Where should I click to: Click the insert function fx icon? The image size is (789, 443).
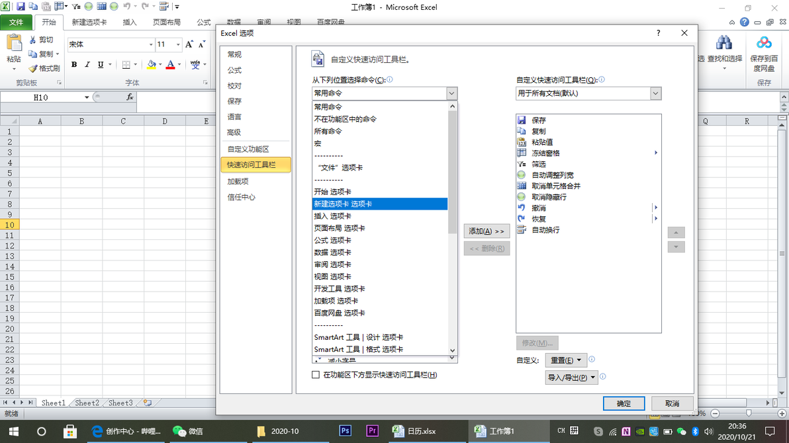tap(130, 97)
